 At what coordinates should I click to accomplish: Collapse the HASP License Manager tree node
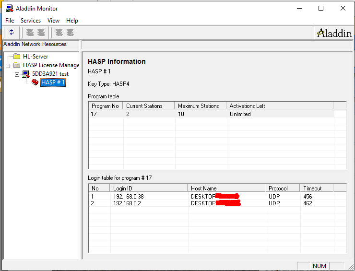[x=8, y=66]
